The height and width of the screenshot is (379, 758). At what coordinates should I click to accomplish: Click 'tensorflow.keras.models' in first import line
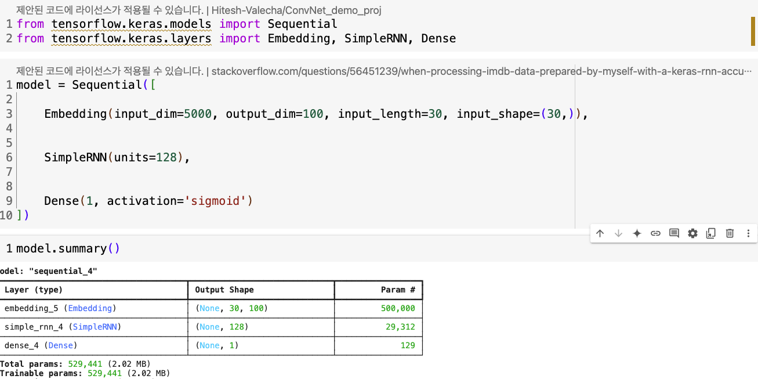[132, 24]
